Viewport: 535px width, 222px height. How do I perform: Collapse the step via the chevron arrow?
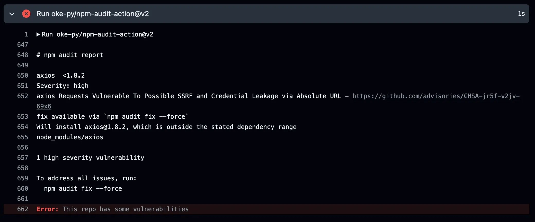pos(12,14)
